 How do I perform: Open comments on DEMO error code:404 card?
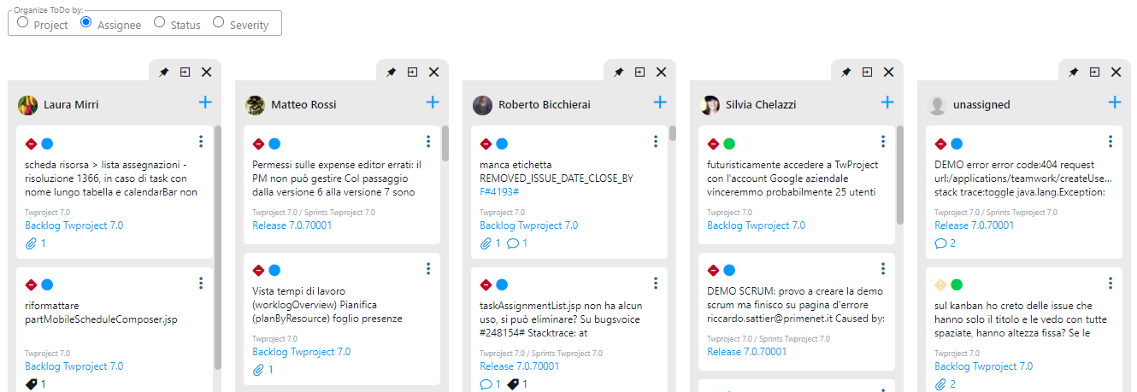click(940, 243)
